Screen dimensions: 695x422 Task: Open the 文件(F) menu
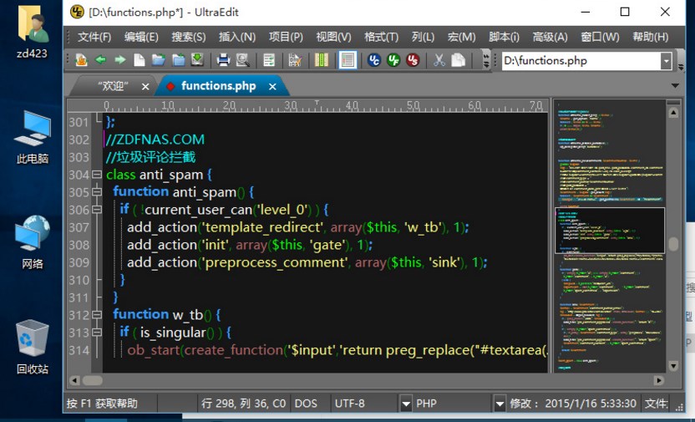coord(94,37)
